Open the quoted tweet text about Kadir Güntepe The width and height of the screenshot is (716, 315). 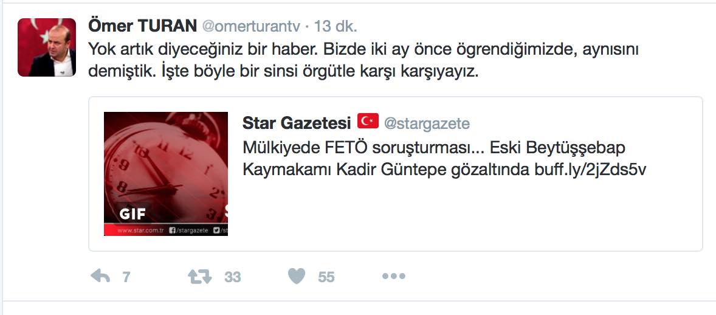pyautogui.click(x=444, y=159)
